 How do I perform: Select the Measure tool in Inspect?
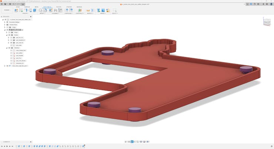pos(88,10)
